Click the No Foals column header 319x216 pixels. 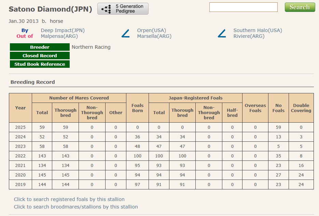click(x=278, y=108)
